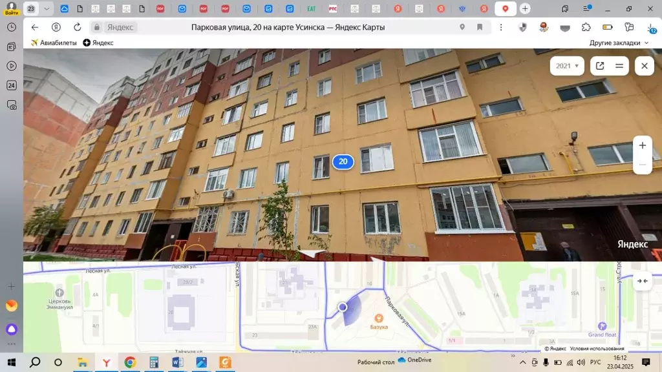Open the 2021 panorama year dropdown
Viewport: 662px width, 372px height.
point(567,66)
